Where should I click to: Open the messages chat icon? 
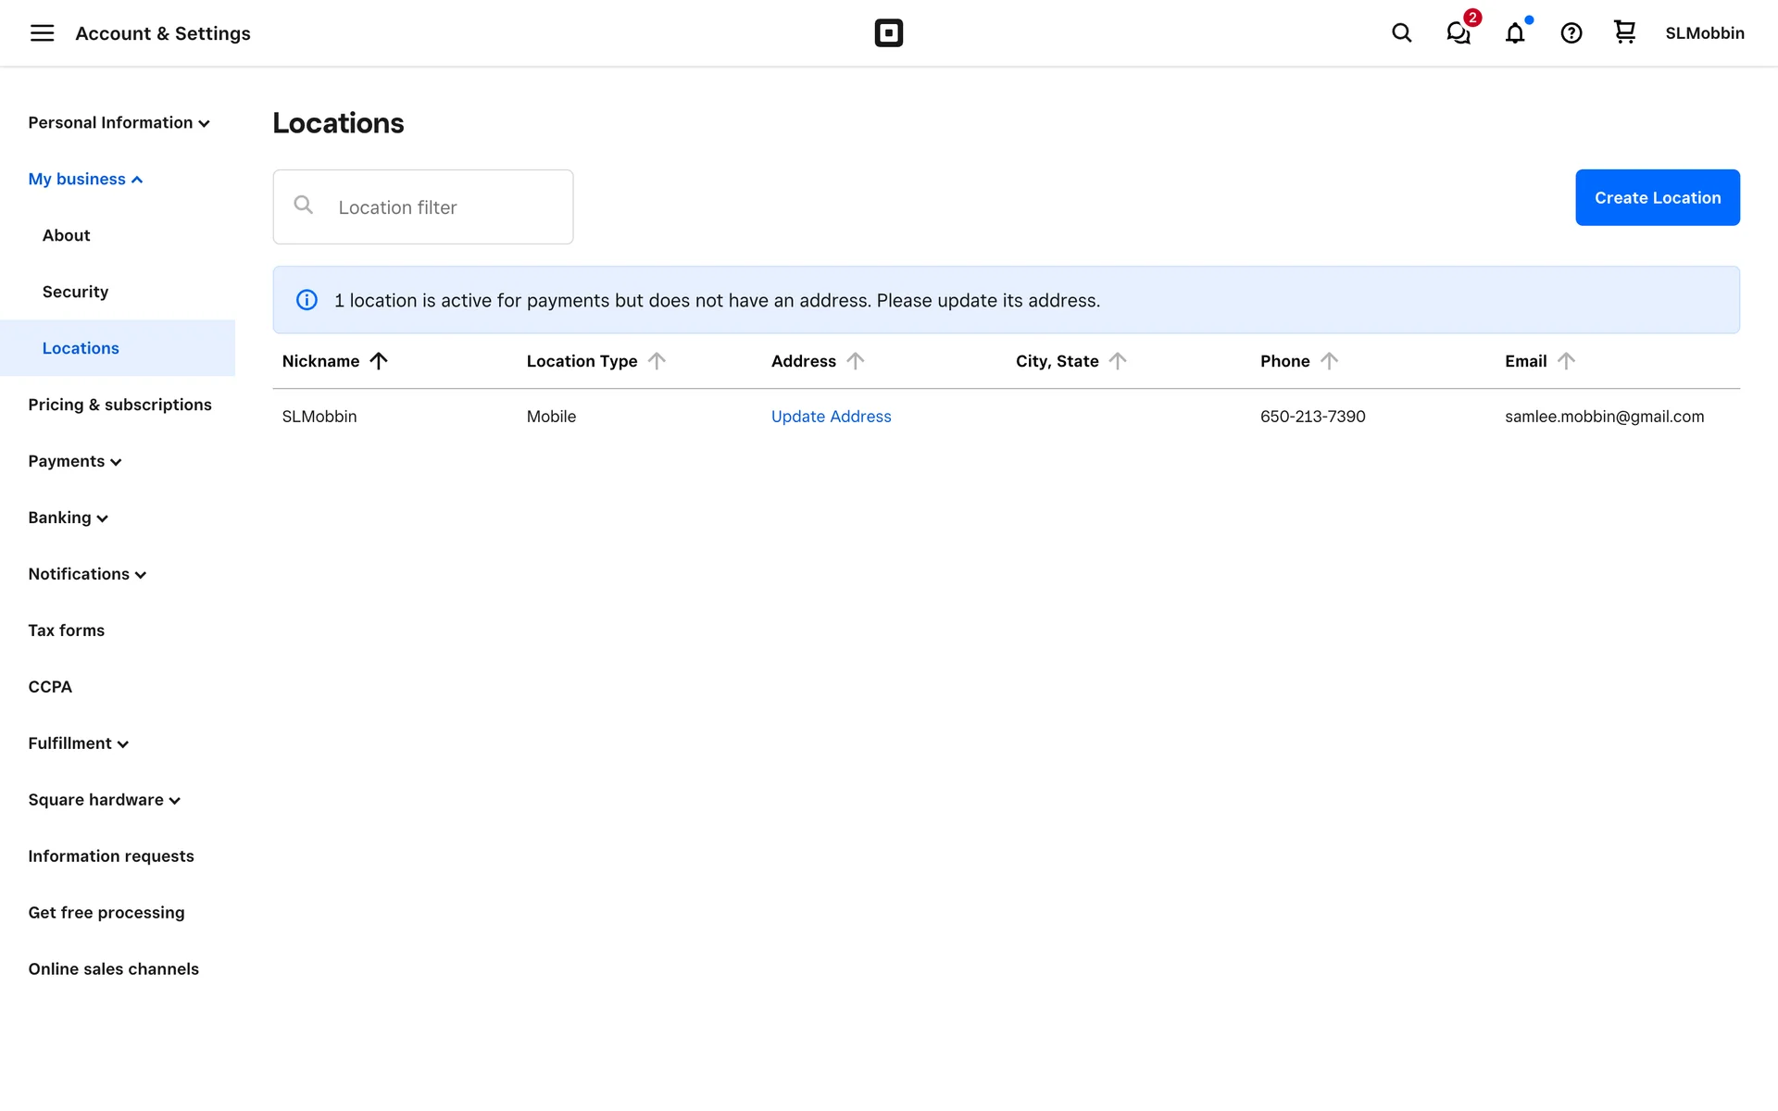pos(1458,33)
